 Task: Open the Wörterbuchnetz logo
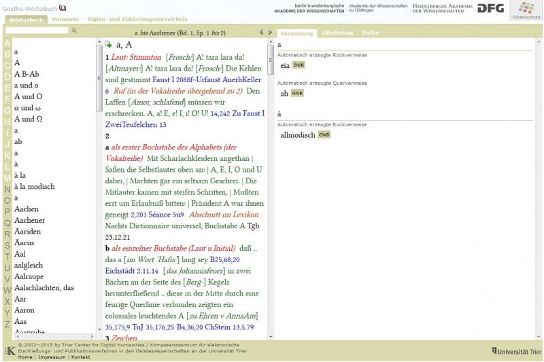click(x=526, y=10)
